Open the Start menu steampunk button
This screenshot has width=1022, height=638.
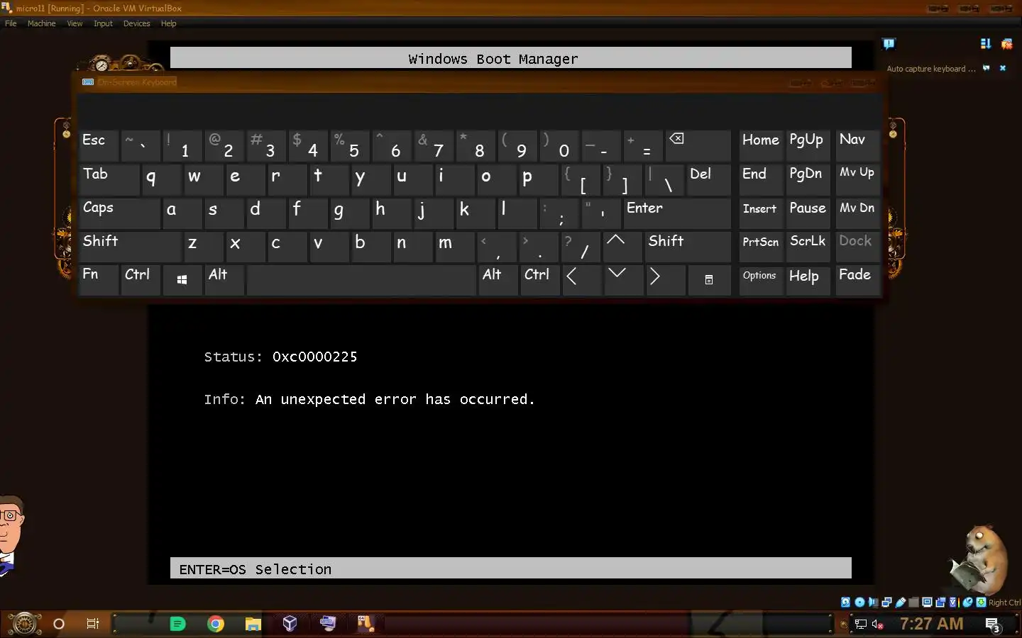(24, 624)
